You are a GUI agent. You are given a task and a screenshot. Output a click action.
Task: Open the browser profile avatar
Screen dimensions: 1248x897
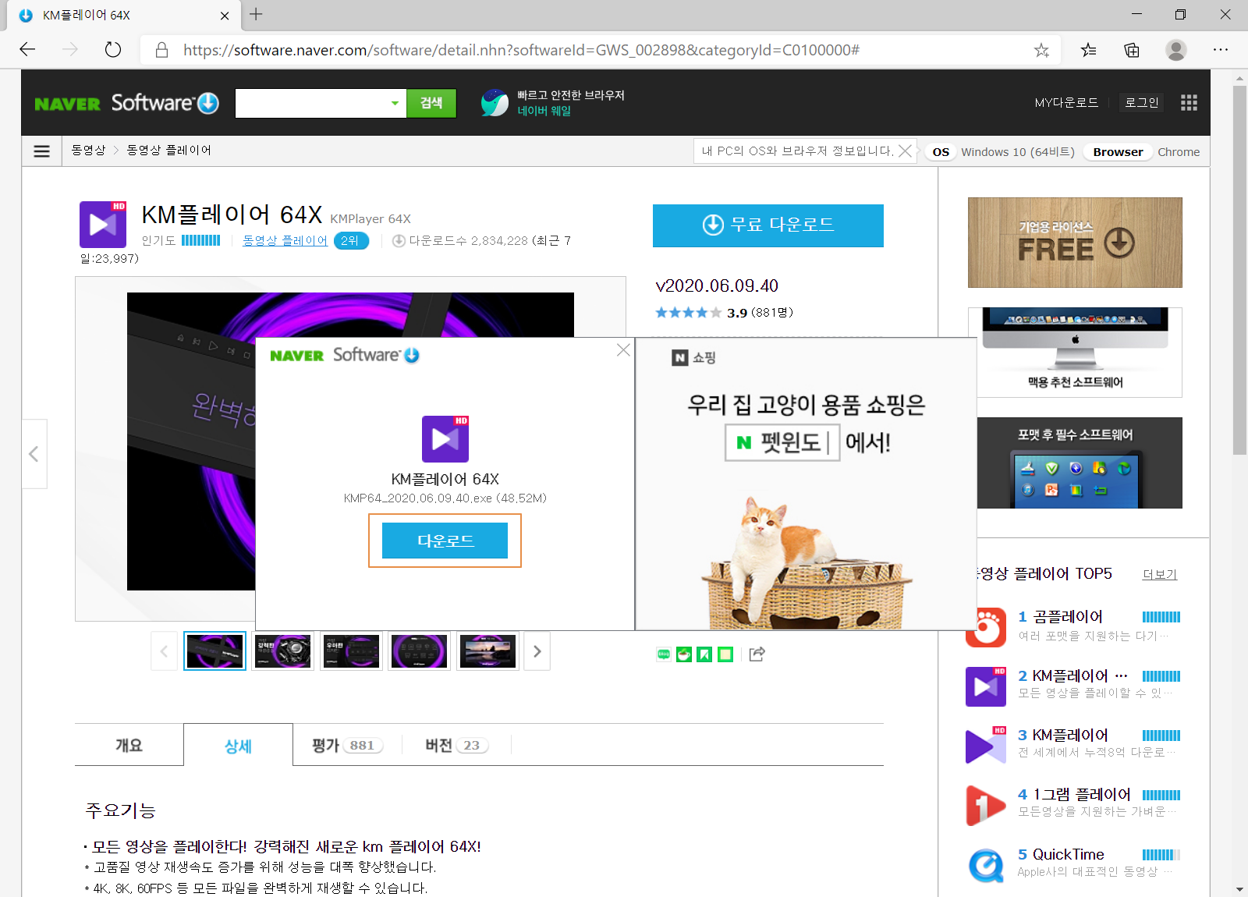(1176, 50)
